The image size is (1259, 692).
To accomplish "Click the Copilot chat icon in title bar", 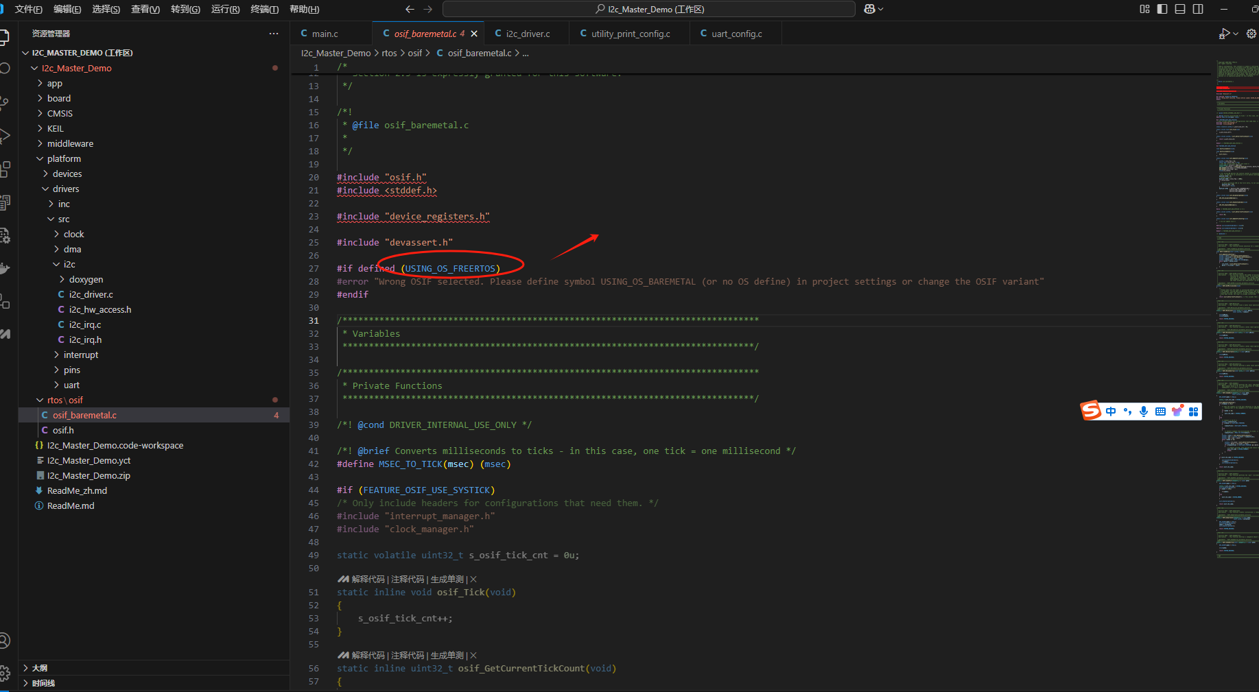I will [869, 9].
